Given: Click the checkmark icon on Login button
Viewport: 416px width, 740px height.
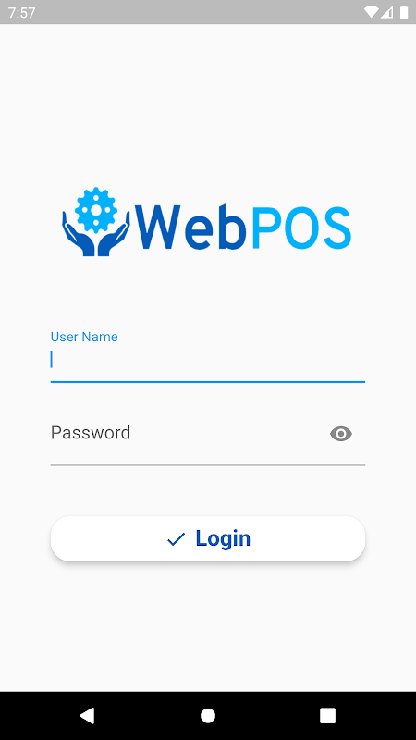Looking at the screenshot, I should coord(176,539).
